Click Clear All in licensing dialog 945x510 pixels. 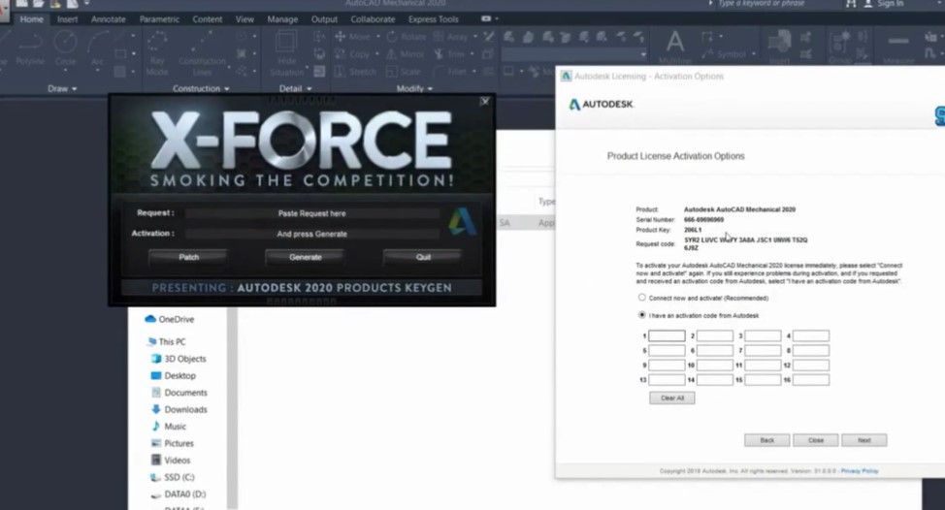tap(672, 398)
